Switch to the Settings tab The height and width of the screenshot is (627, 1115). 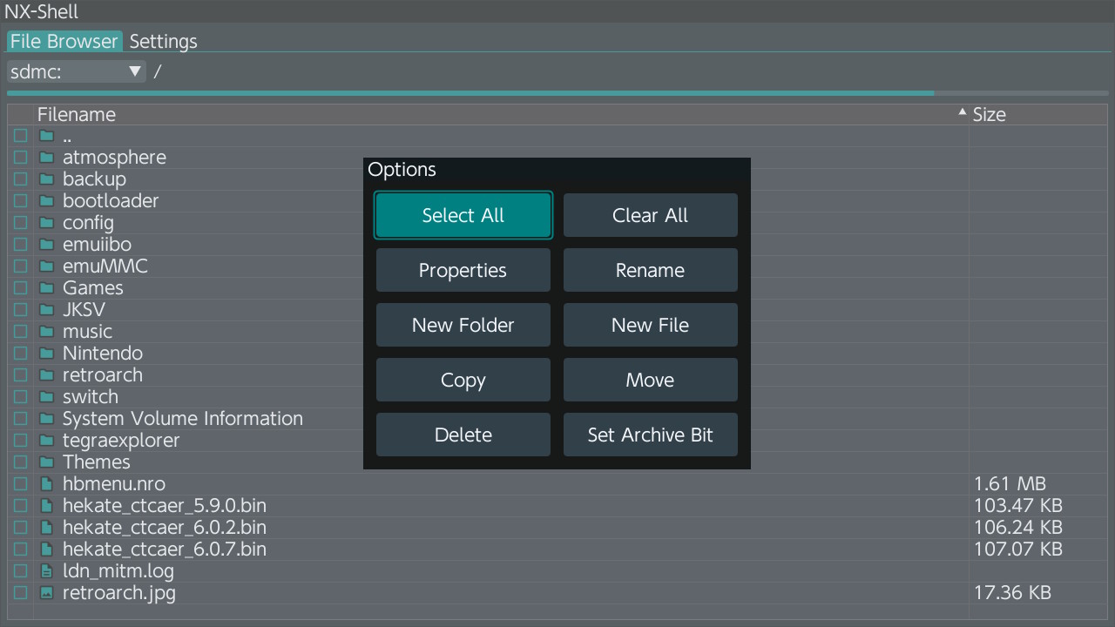click(x=163, y=41)
